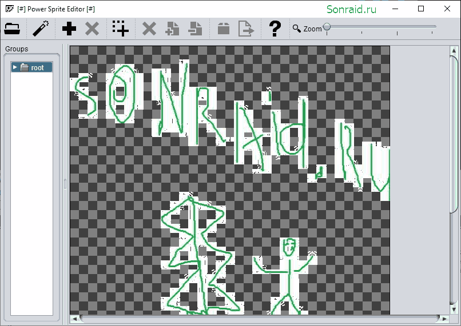Viewport: 461px width, 326px height.
Task: Select the root folder in Groups
Action: point(32,67)
